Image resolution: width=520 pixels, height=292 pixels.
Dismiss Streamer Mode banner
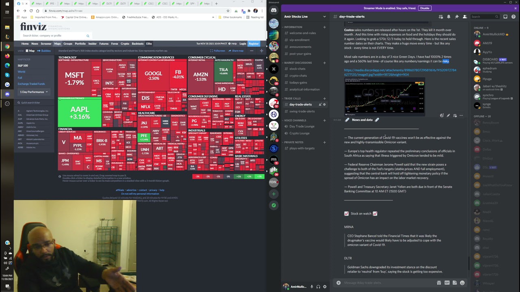(516, 8)
